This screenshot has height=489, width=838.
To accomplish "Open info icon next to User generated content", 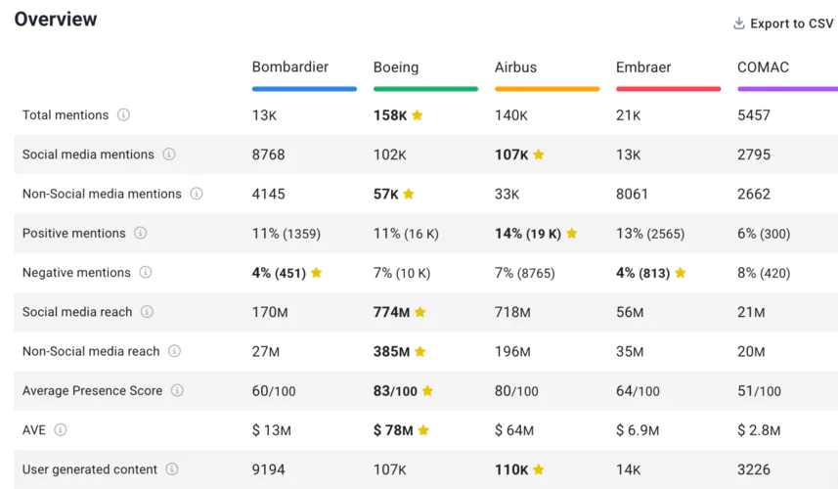I will click(x=171, y=469).
